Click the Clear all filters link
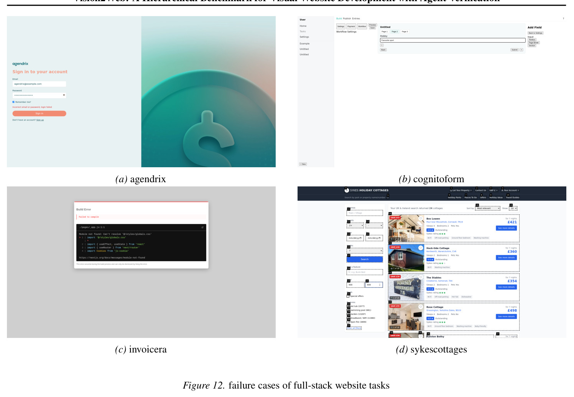 [354, 328]
